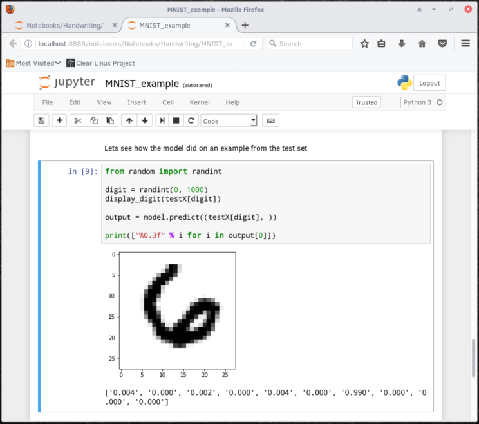Switch to the Notebooks/Handwriting tab
Screen dimensions: 479x424
point(64,25)
